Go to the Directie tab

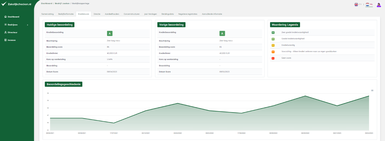point(97,14)
